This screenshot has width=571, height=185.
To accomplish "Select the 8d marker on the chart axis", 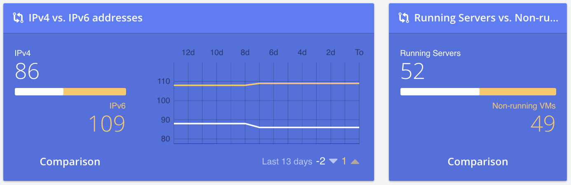I will click(245, 53).
